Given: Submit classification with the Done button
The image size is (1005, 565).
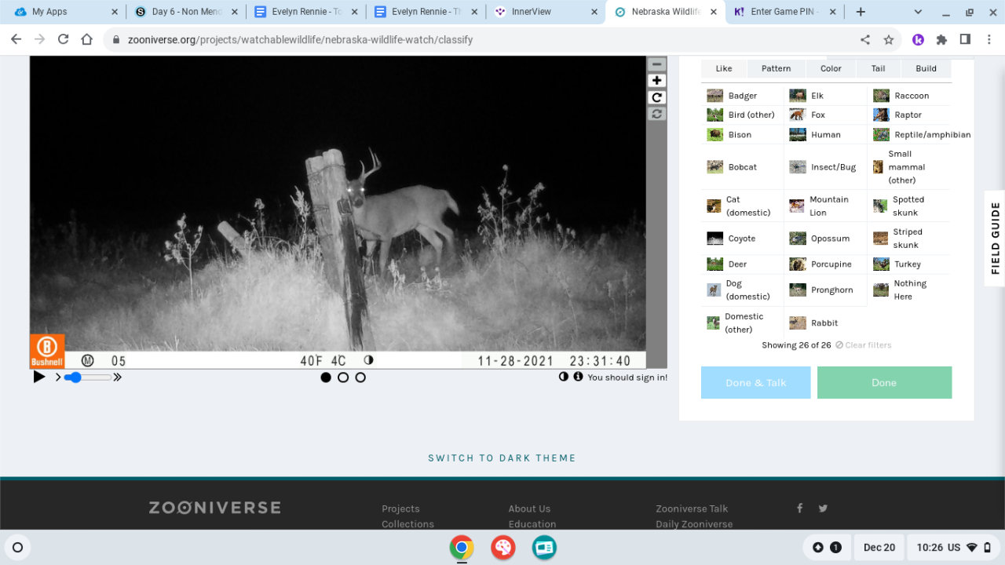Looking at the screenshot, I should click(884, 383).
